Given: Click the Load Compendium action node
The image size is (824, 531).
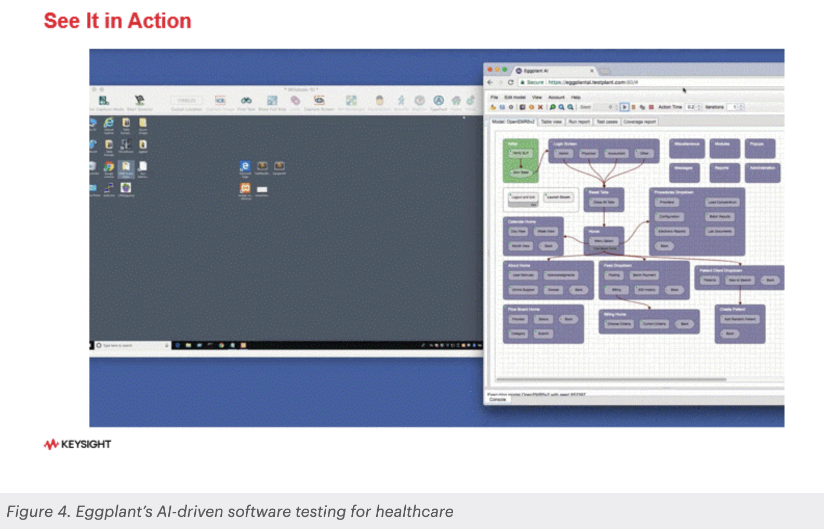Looking at the screenshot, I should pyautogui.click(x=722, y=202).
